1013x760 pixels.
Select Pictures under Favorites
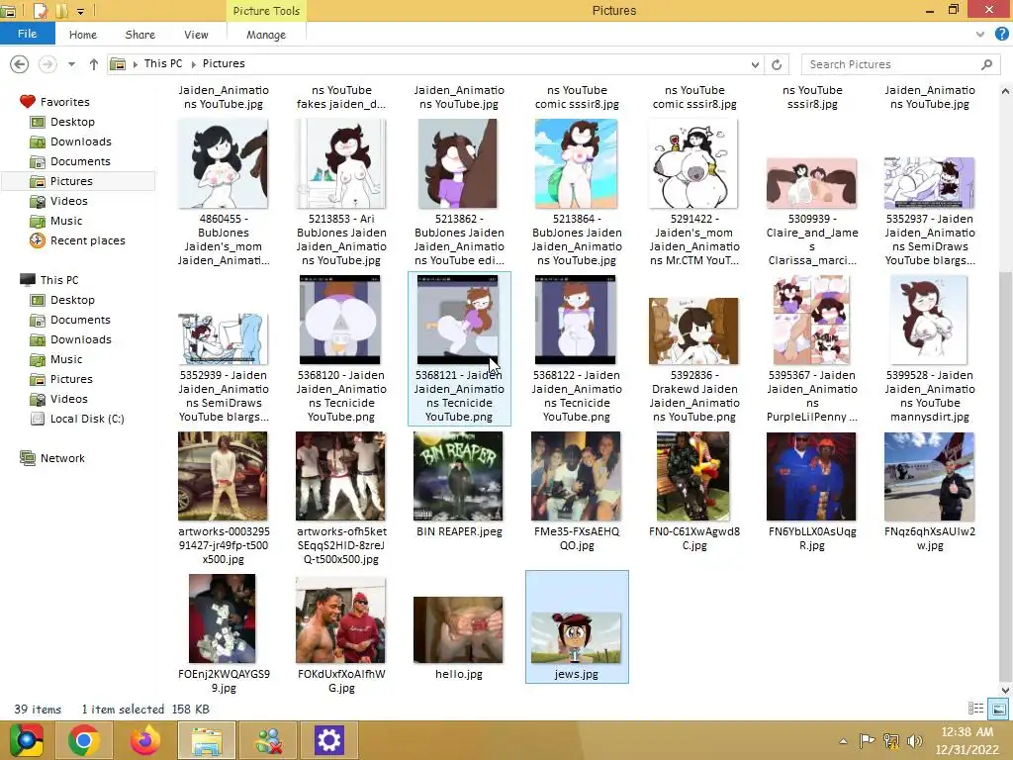coord(71,181)
